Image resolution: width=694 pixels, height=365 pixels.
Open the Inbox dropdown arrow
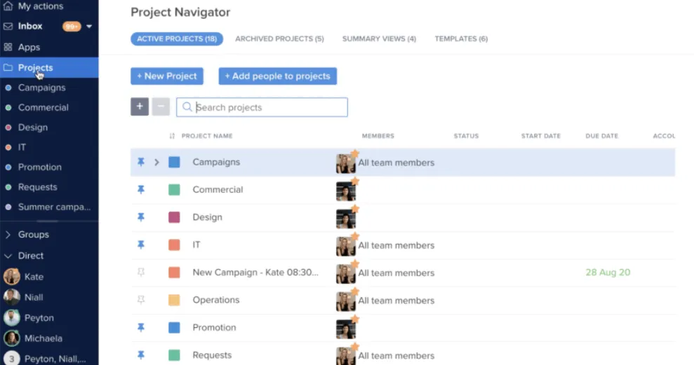click(89, 27)
